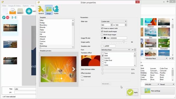
Task: Open the Options menu
Action: click(x=26, y=6)
